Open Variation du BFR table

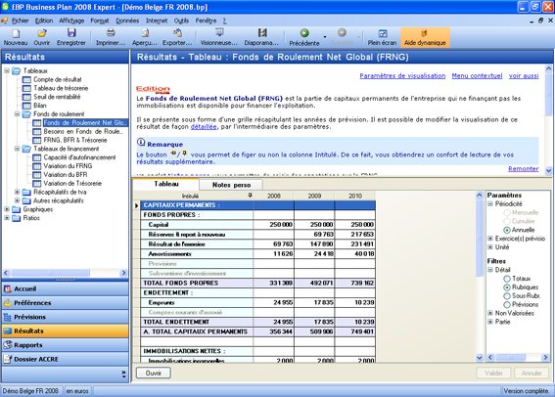tap(66, 175)
